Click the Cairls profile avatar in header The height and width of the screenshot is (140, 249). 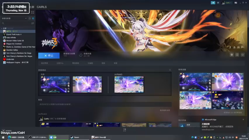coord(223,3)
